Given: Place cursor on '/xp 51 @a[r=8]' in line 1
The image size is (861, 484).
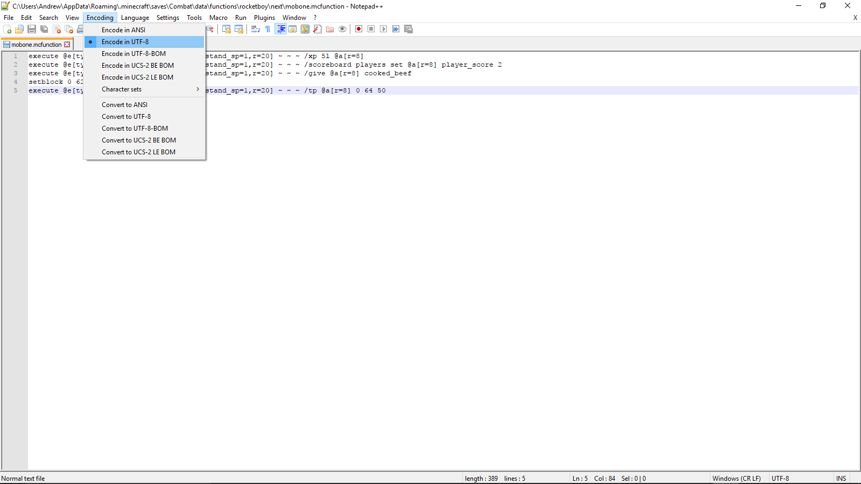Looking at the screenshot, I should pyautogui.click(x=334, y=56).
